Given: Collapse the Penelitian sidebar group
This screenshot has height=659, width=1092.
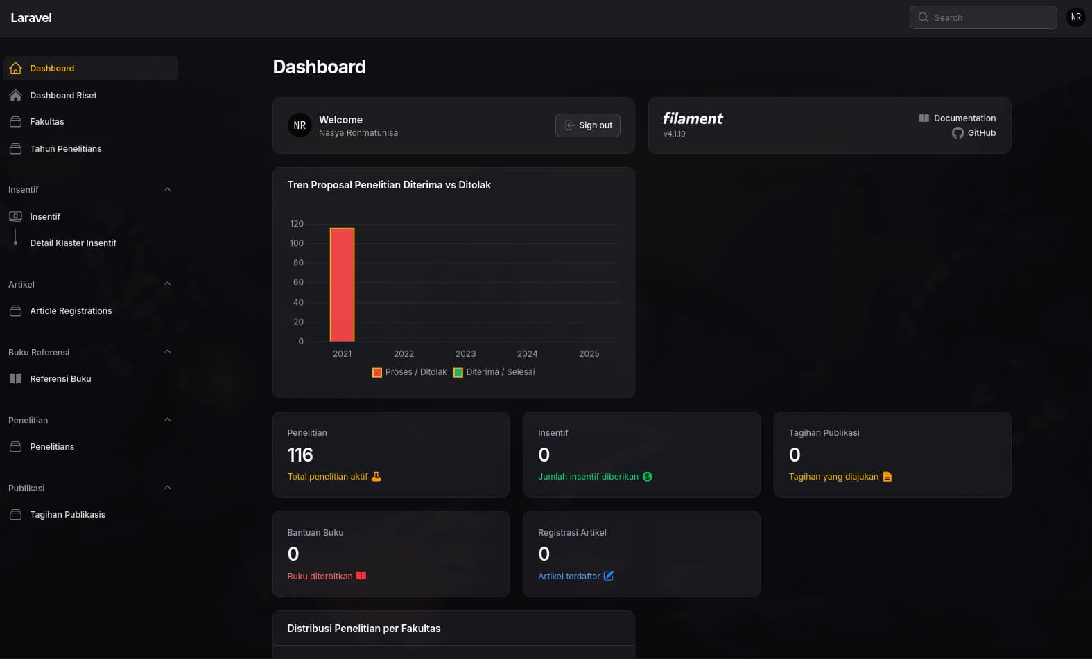Looking at the screenshot, I should (x=167, y=419).
